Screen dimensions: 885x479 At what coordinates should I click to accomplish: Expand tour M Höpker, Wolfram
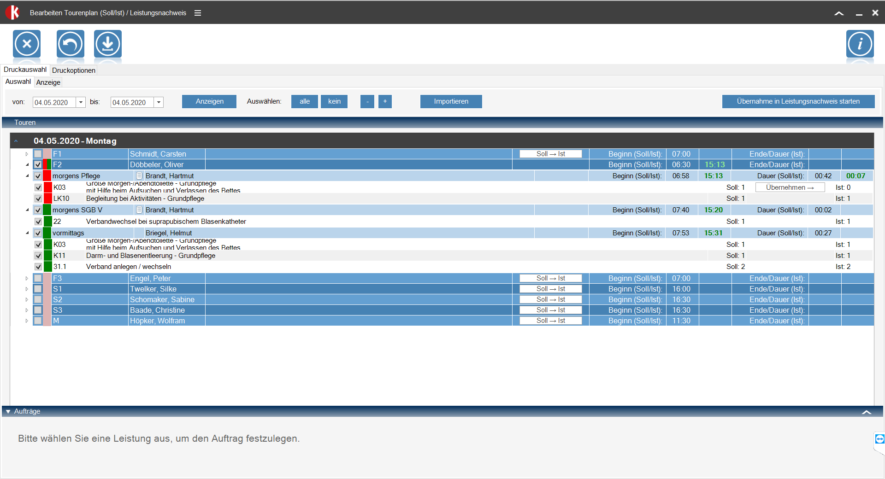[x=27, y=321]
